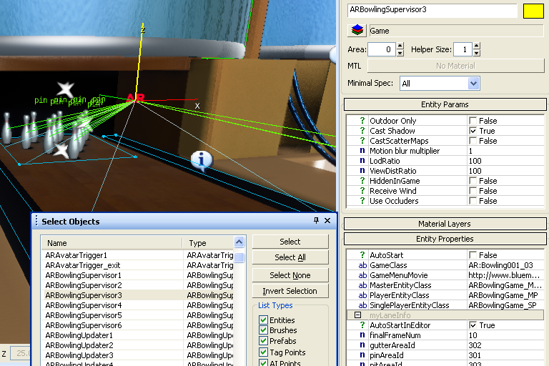Uncheck Entities in List Types
The image size is (549, 366).
[263, 320]
